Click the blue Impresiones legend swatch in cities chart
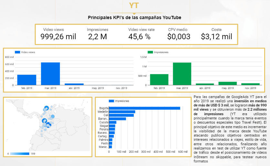This screenshot has height=166, width=270. [x=111, y=101]
